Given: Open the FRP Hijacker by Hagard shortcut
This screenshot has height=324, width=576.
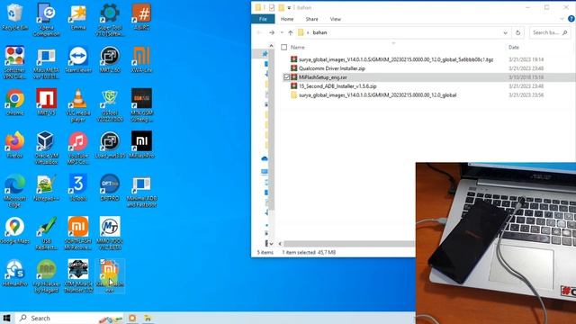Looking at the screenshot, I should (x=46, y=275).
